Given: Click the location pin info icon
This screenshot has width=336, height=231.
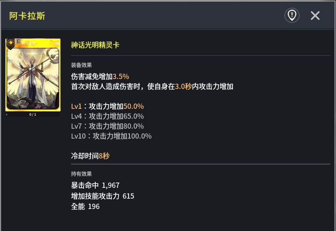Looking at the screenshot, I should tap(292, 16).
